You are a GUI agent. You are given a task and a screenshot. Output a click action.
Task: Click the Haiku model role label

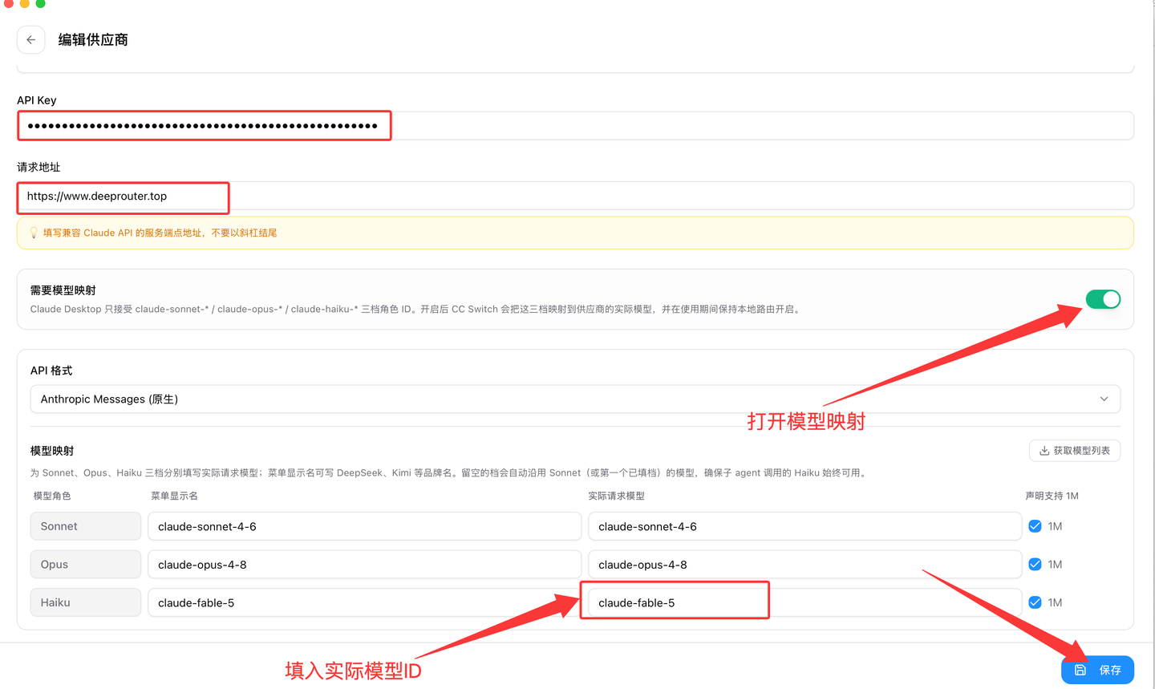click(86, 602)
